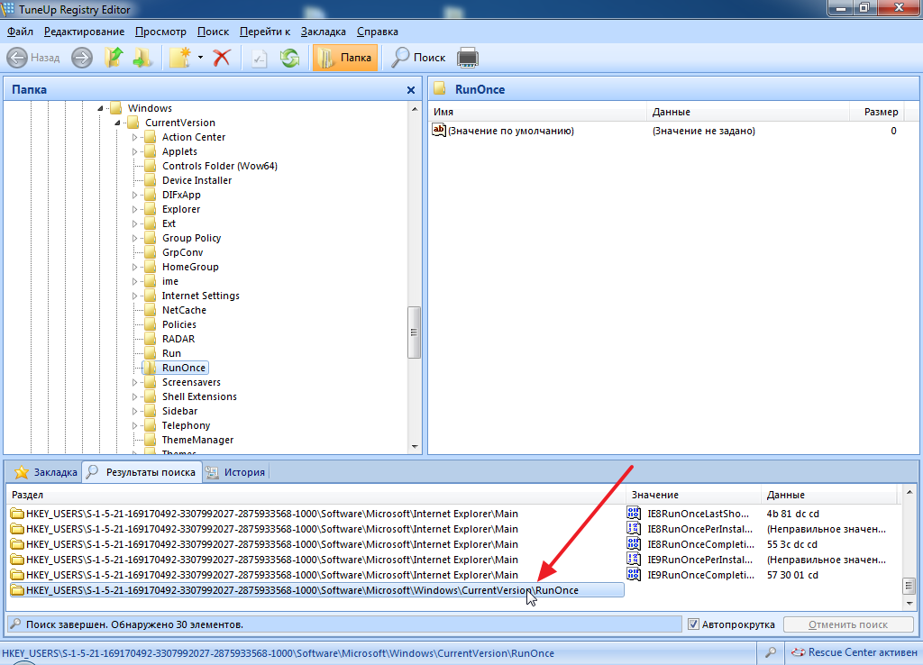Open the Файл menu
This screenshot has width=923, height=665.
tap(20, 32)
